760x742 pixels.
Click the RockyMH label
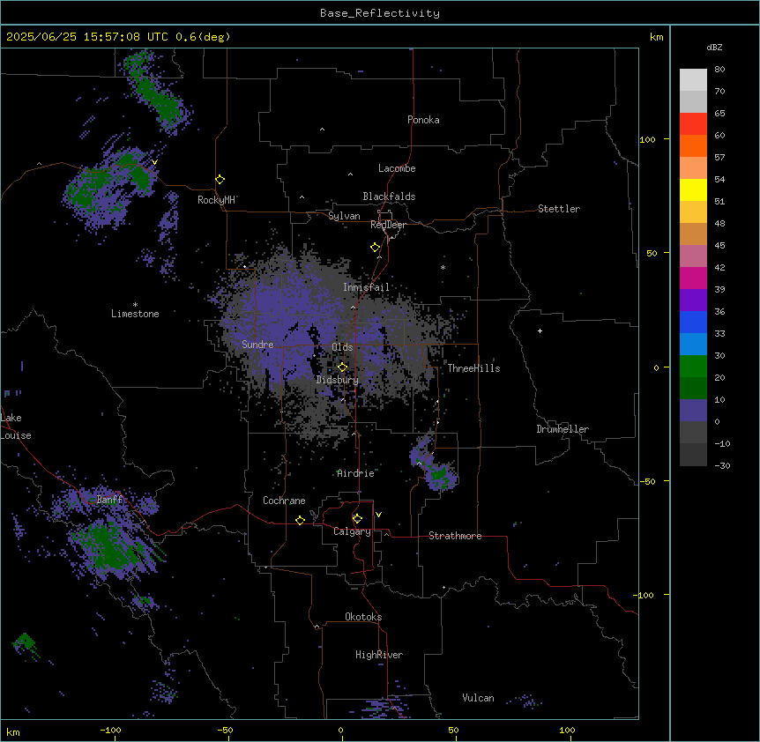(216, 200)
